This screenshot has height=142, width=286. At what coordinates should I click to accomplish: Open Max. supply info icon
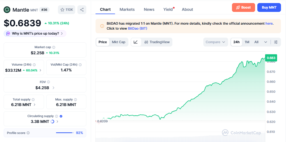pos(75,100)
